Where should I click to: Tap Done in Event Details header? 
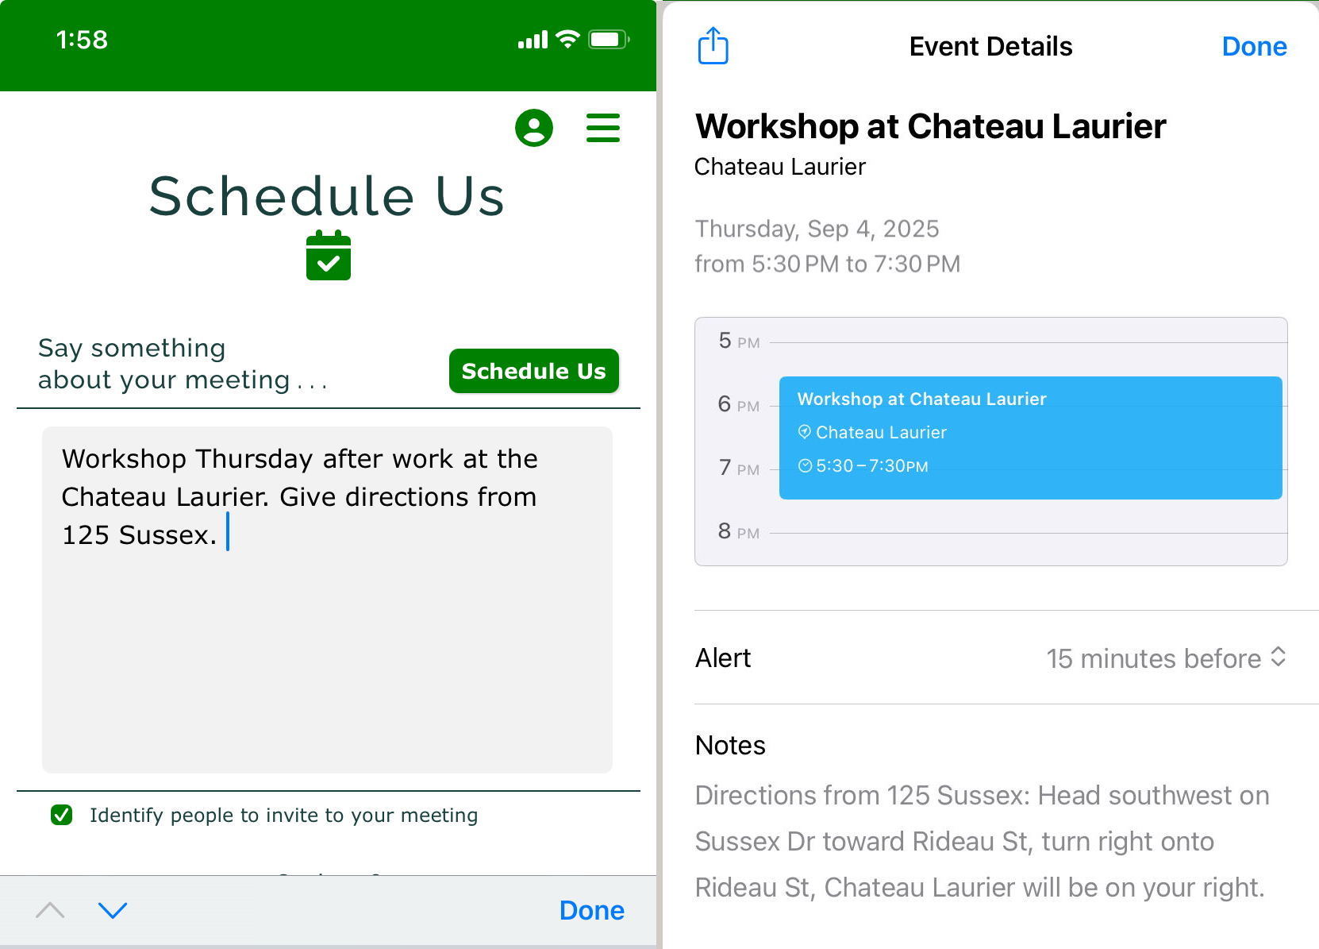(1254, 46)
